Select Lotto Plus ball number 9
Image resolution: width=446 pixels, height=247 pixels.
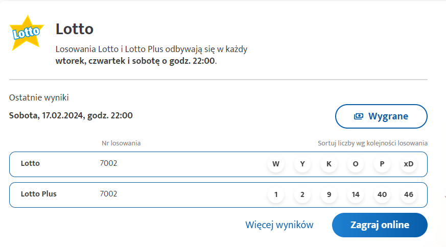[329, 194]
